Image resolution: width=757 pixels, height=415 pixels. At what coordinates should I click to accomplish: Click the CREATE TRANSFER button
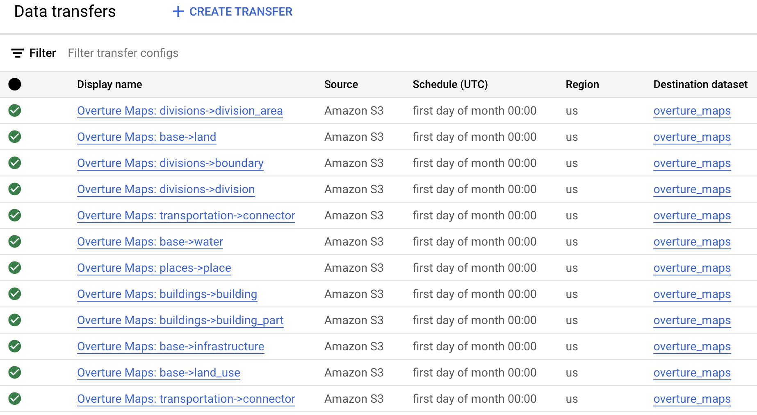(233, 11)
